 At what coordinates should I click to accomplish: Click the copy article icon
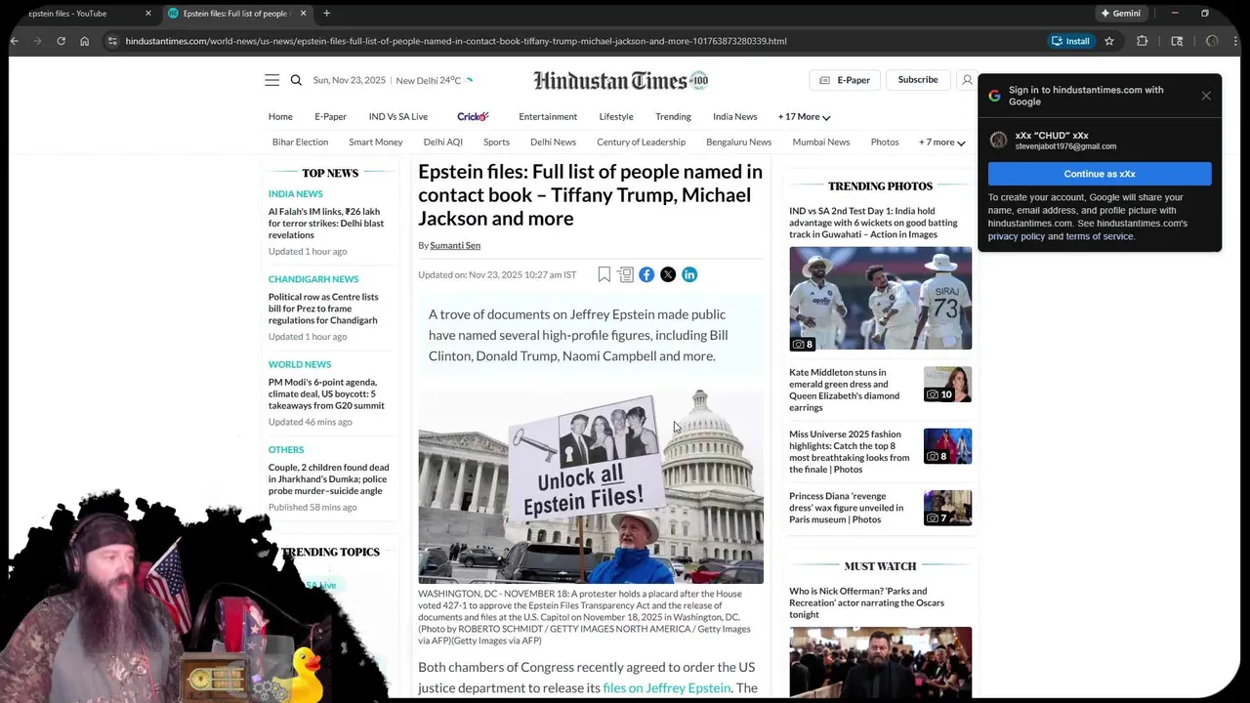point(625,274)
